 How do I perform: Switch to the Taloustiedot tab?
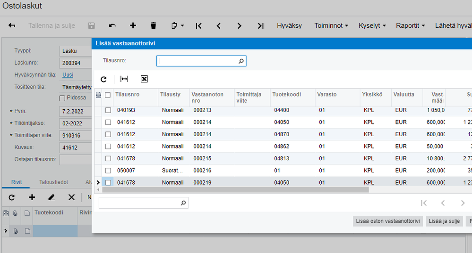coord(53,182)
